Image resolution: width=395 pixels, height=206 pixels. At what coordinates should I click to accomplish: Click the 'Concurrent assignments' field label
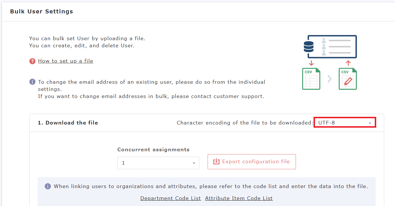coord(153,150)
